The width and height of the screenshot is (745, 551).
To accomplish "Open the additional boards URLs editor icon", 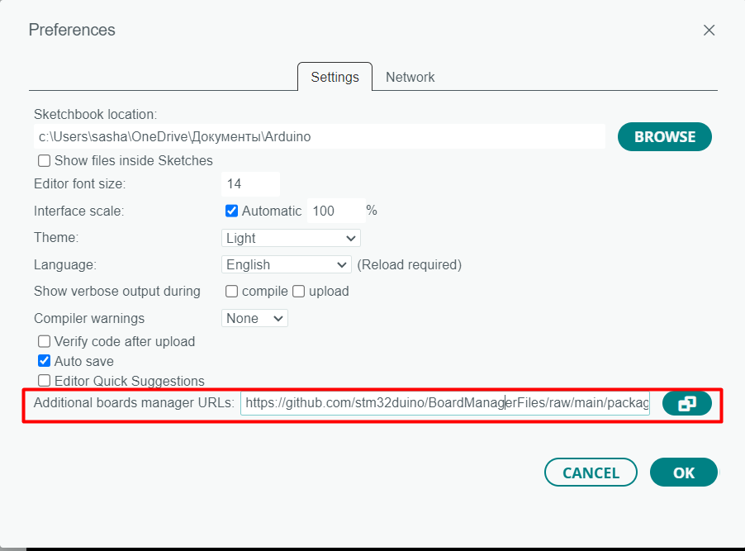I will (x=686, y=403).
